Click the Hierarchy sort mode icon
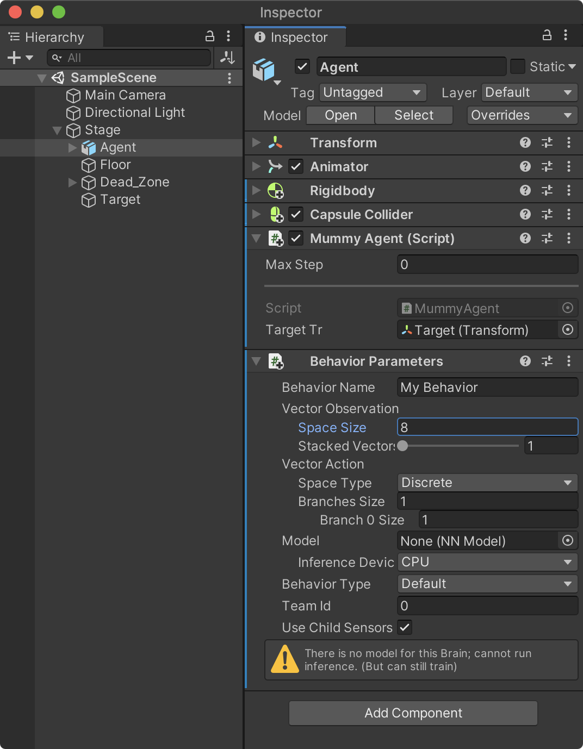Screen dimensions: 583x749 click(227, 58)
